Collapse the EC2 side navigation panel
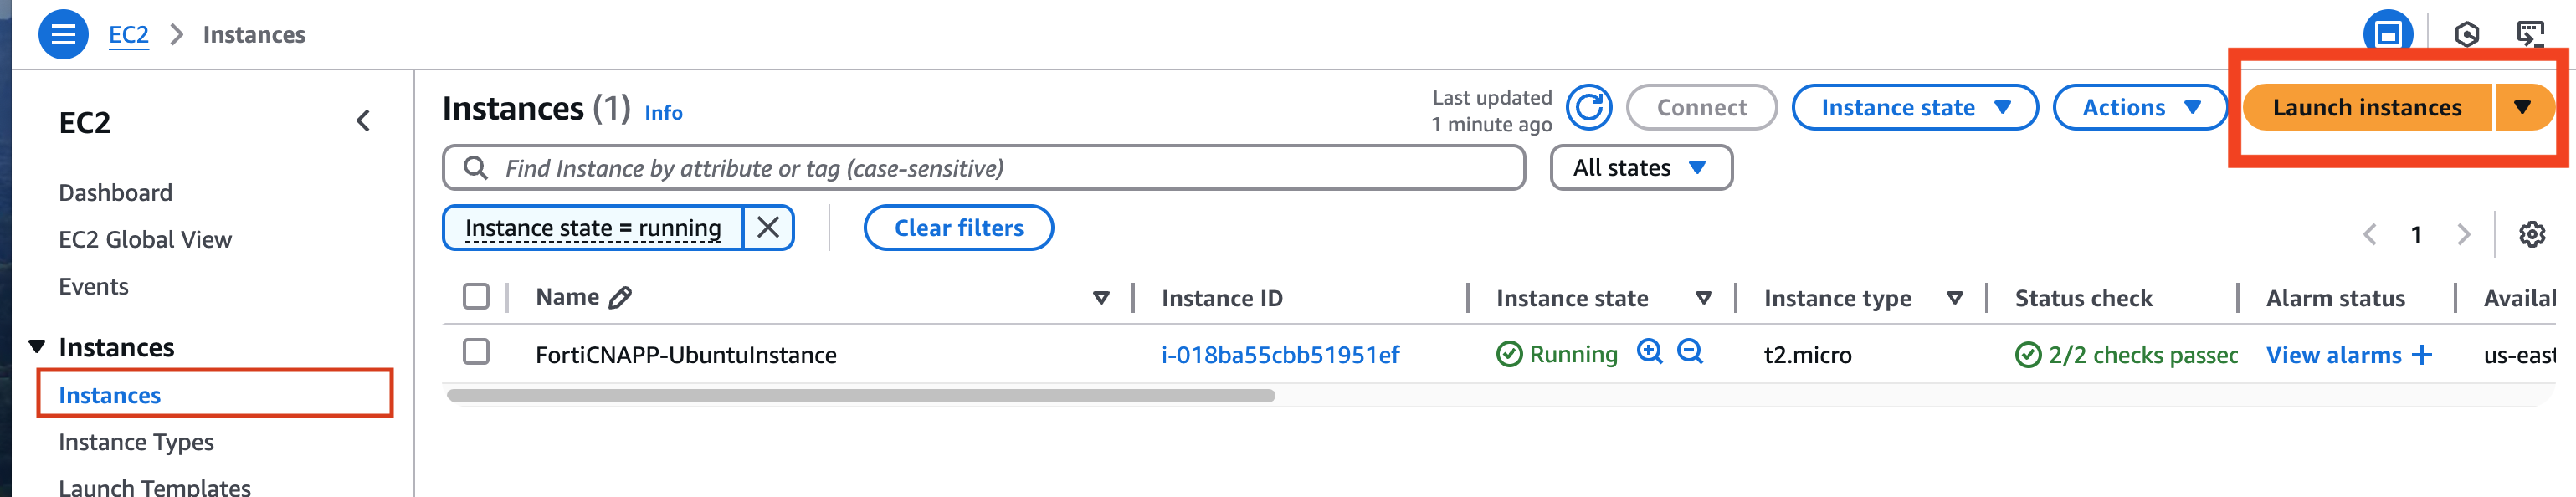Image resolution: width=2576 pixels, height=497 pixels. pos(363,121)
